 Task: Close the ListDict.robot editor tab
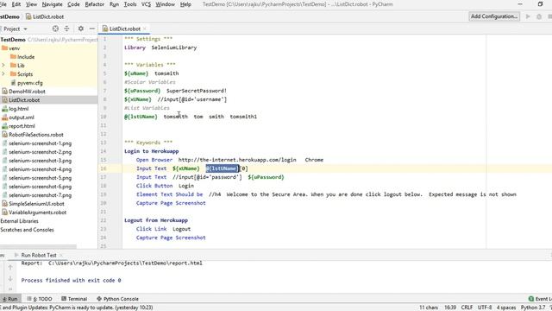[x=145, y=29]
